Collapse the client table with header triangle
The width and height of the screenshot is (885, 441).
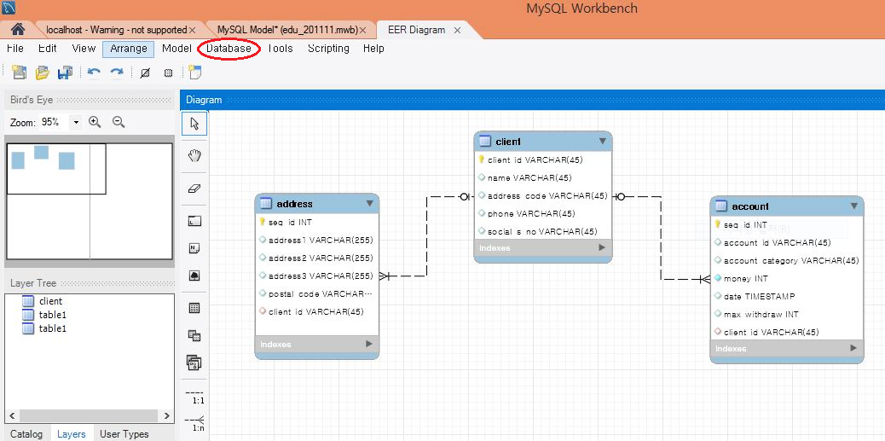click(602, 141)
